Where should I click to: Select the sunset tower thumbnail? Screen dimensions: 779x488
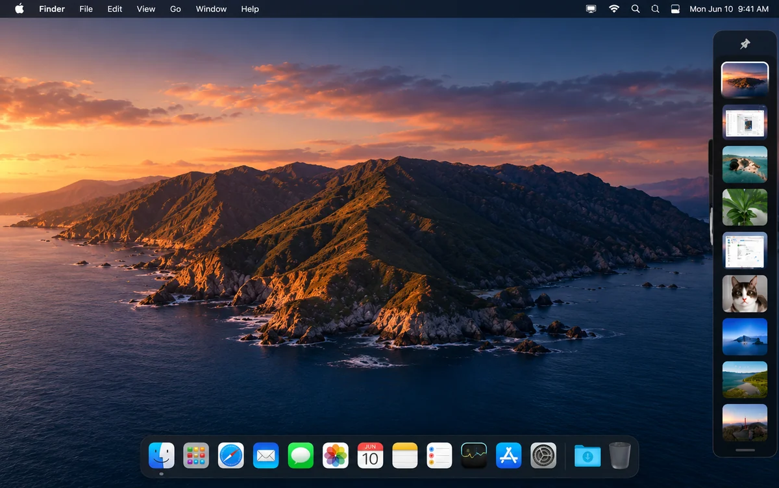[x=745, y=422]
